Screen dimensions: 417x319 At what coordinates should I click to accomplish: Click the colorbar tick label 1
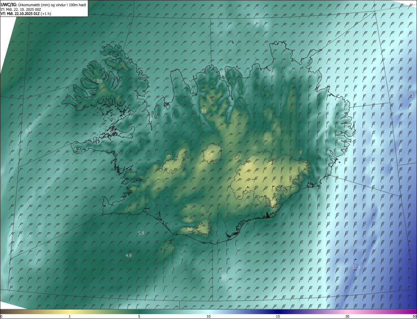coord(70,316)
